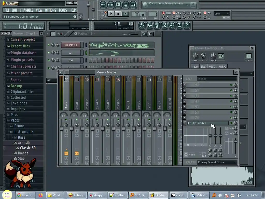Open the EDIT menu
Image resolution: width=265 pixels, height=199 pixels.
(x=14, y=10)
